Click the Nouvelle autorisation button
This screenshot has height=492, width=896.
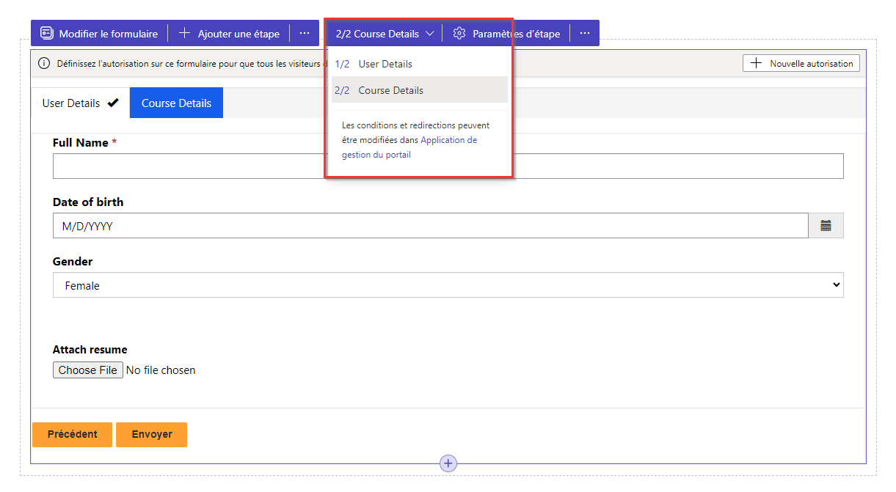pyautogui.click(x=801, y=64)
